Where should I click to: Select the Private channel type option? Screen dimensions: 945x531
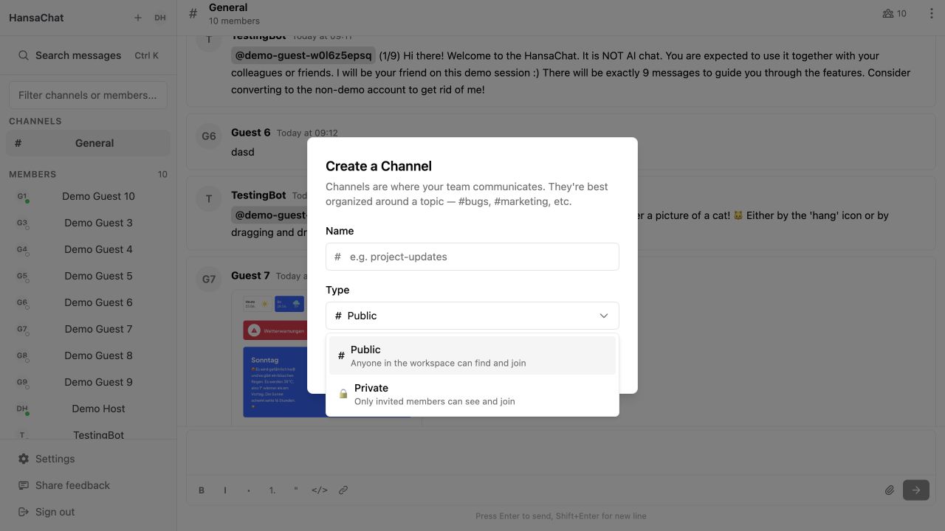point(472,394)
